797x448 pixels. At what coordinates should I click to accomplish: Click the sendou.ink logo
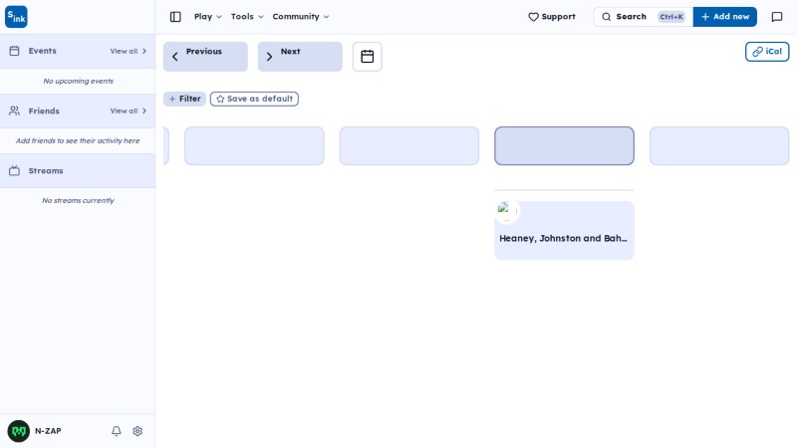pyautogui.click(x=16, y=17)
